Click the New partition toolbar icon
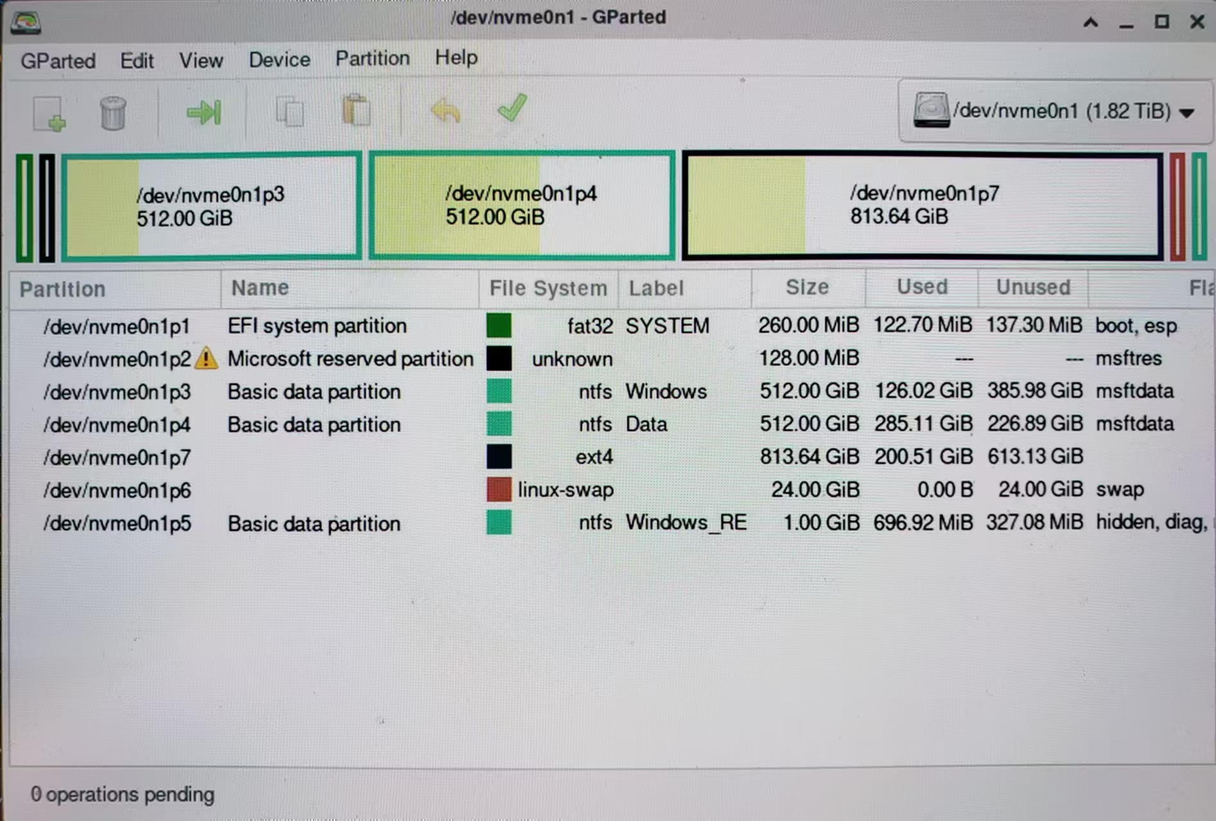Screen dimensions: 1216x821 tap(49, 114)
